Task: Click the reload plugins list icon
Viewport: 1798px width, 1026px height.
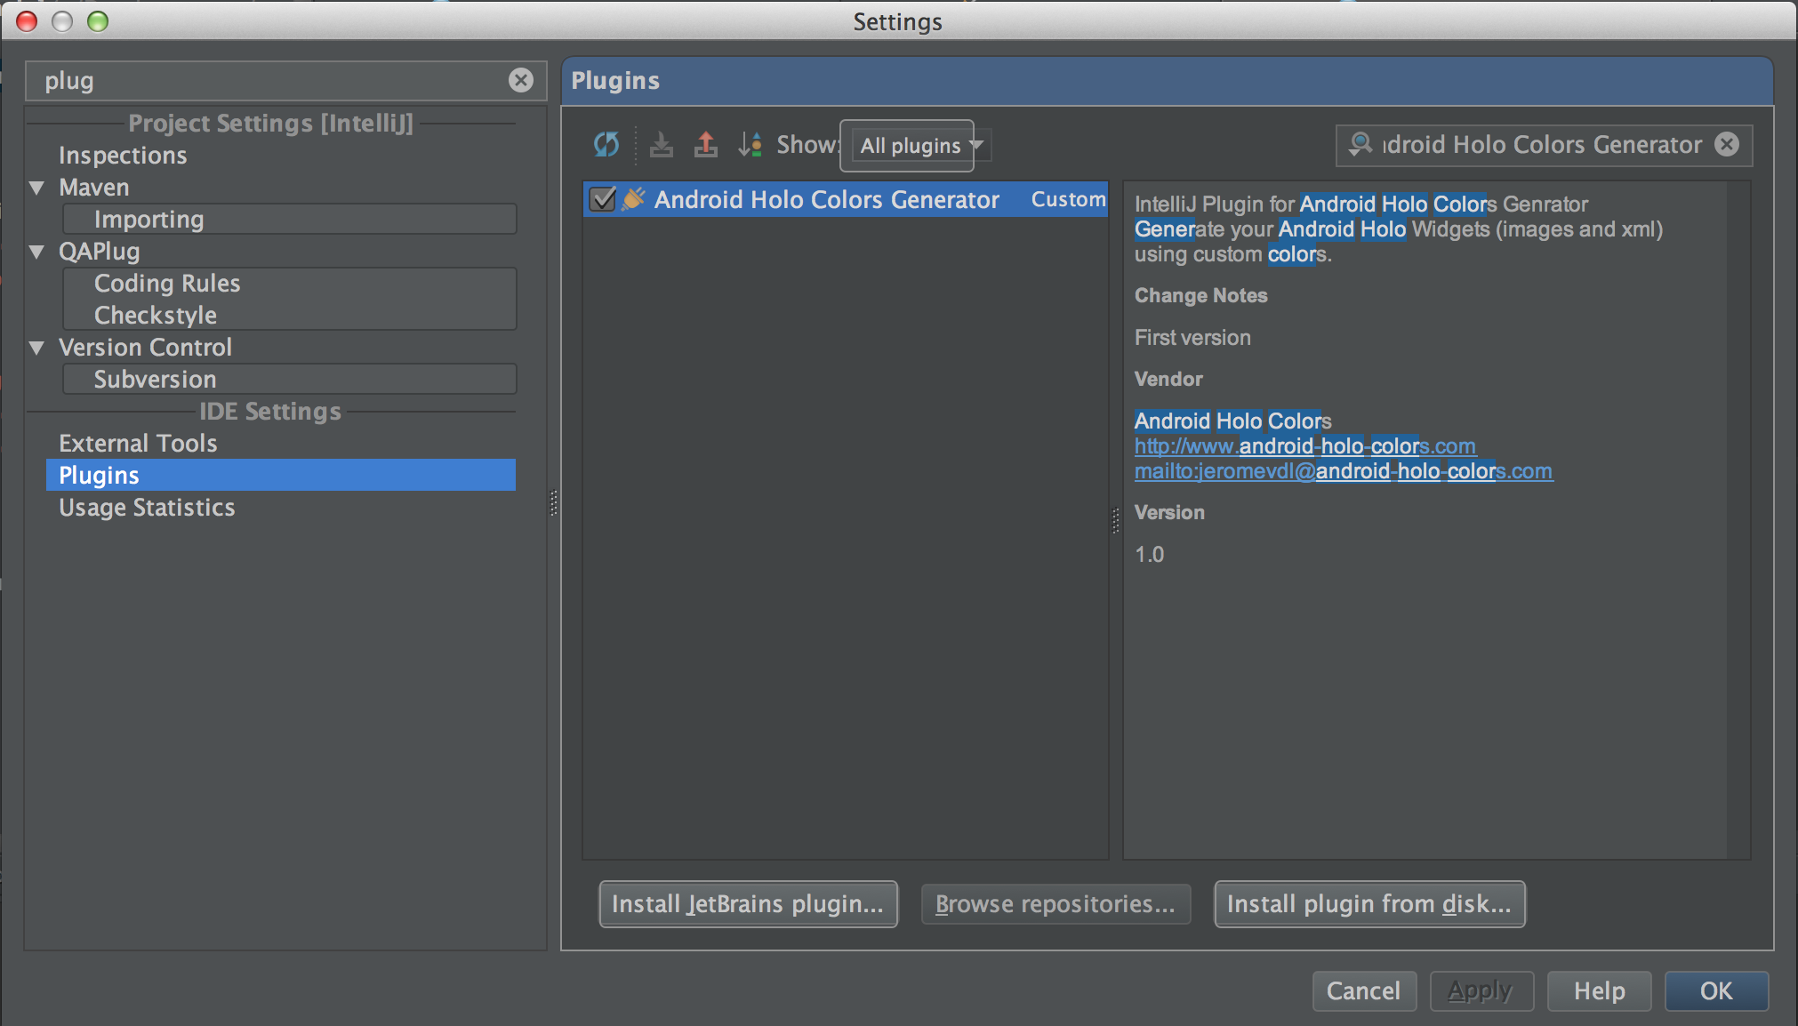Action: (606, 144)
